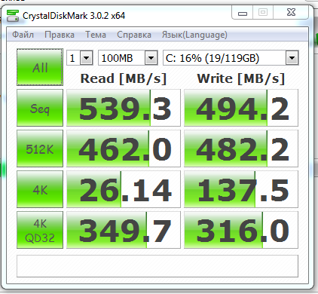Open the Справка menu
The width and height of the screenshot is (318, 294).
(134, 35)
